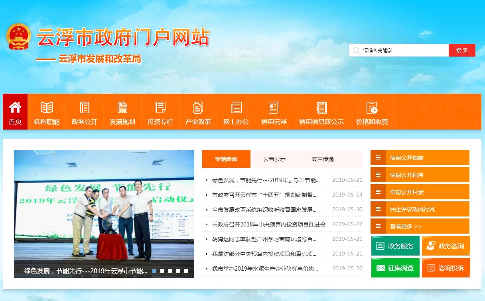The width and height of the screenshot is (485, 301).
Task: Open the 信息公开指南 sidebar entry
Action: (x=420, y=158)
